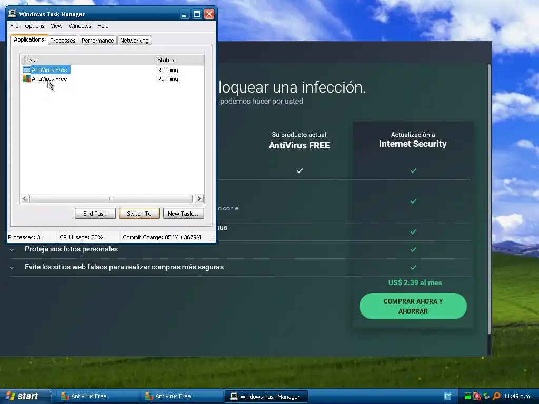Click 'AntiVirus FREE' current product heading
Screen dimensions: 539x404
pos(300,145)
